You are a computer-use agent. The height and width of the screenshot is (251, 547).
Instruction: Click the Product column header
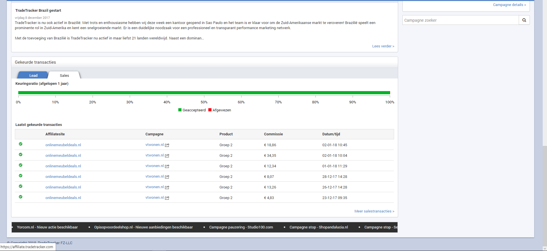226,134
